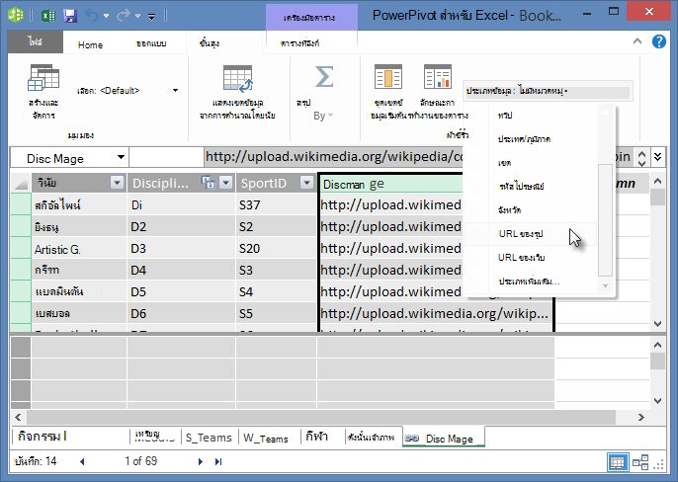This screenshot has width=678, height=482.
Task: Click the PowerPivot application icon in title bar
Action: click(x=17, y=16)
